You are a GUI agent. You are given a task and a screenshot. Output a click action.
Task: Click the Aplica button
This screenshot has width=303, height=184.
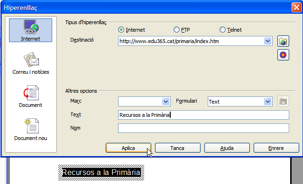pyautogui.click(x=129, y=148)
